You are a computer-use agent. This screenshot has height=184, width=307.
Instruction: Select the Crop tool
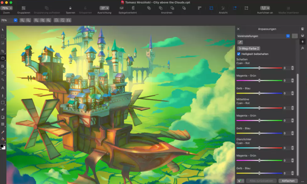coord(3,51)
